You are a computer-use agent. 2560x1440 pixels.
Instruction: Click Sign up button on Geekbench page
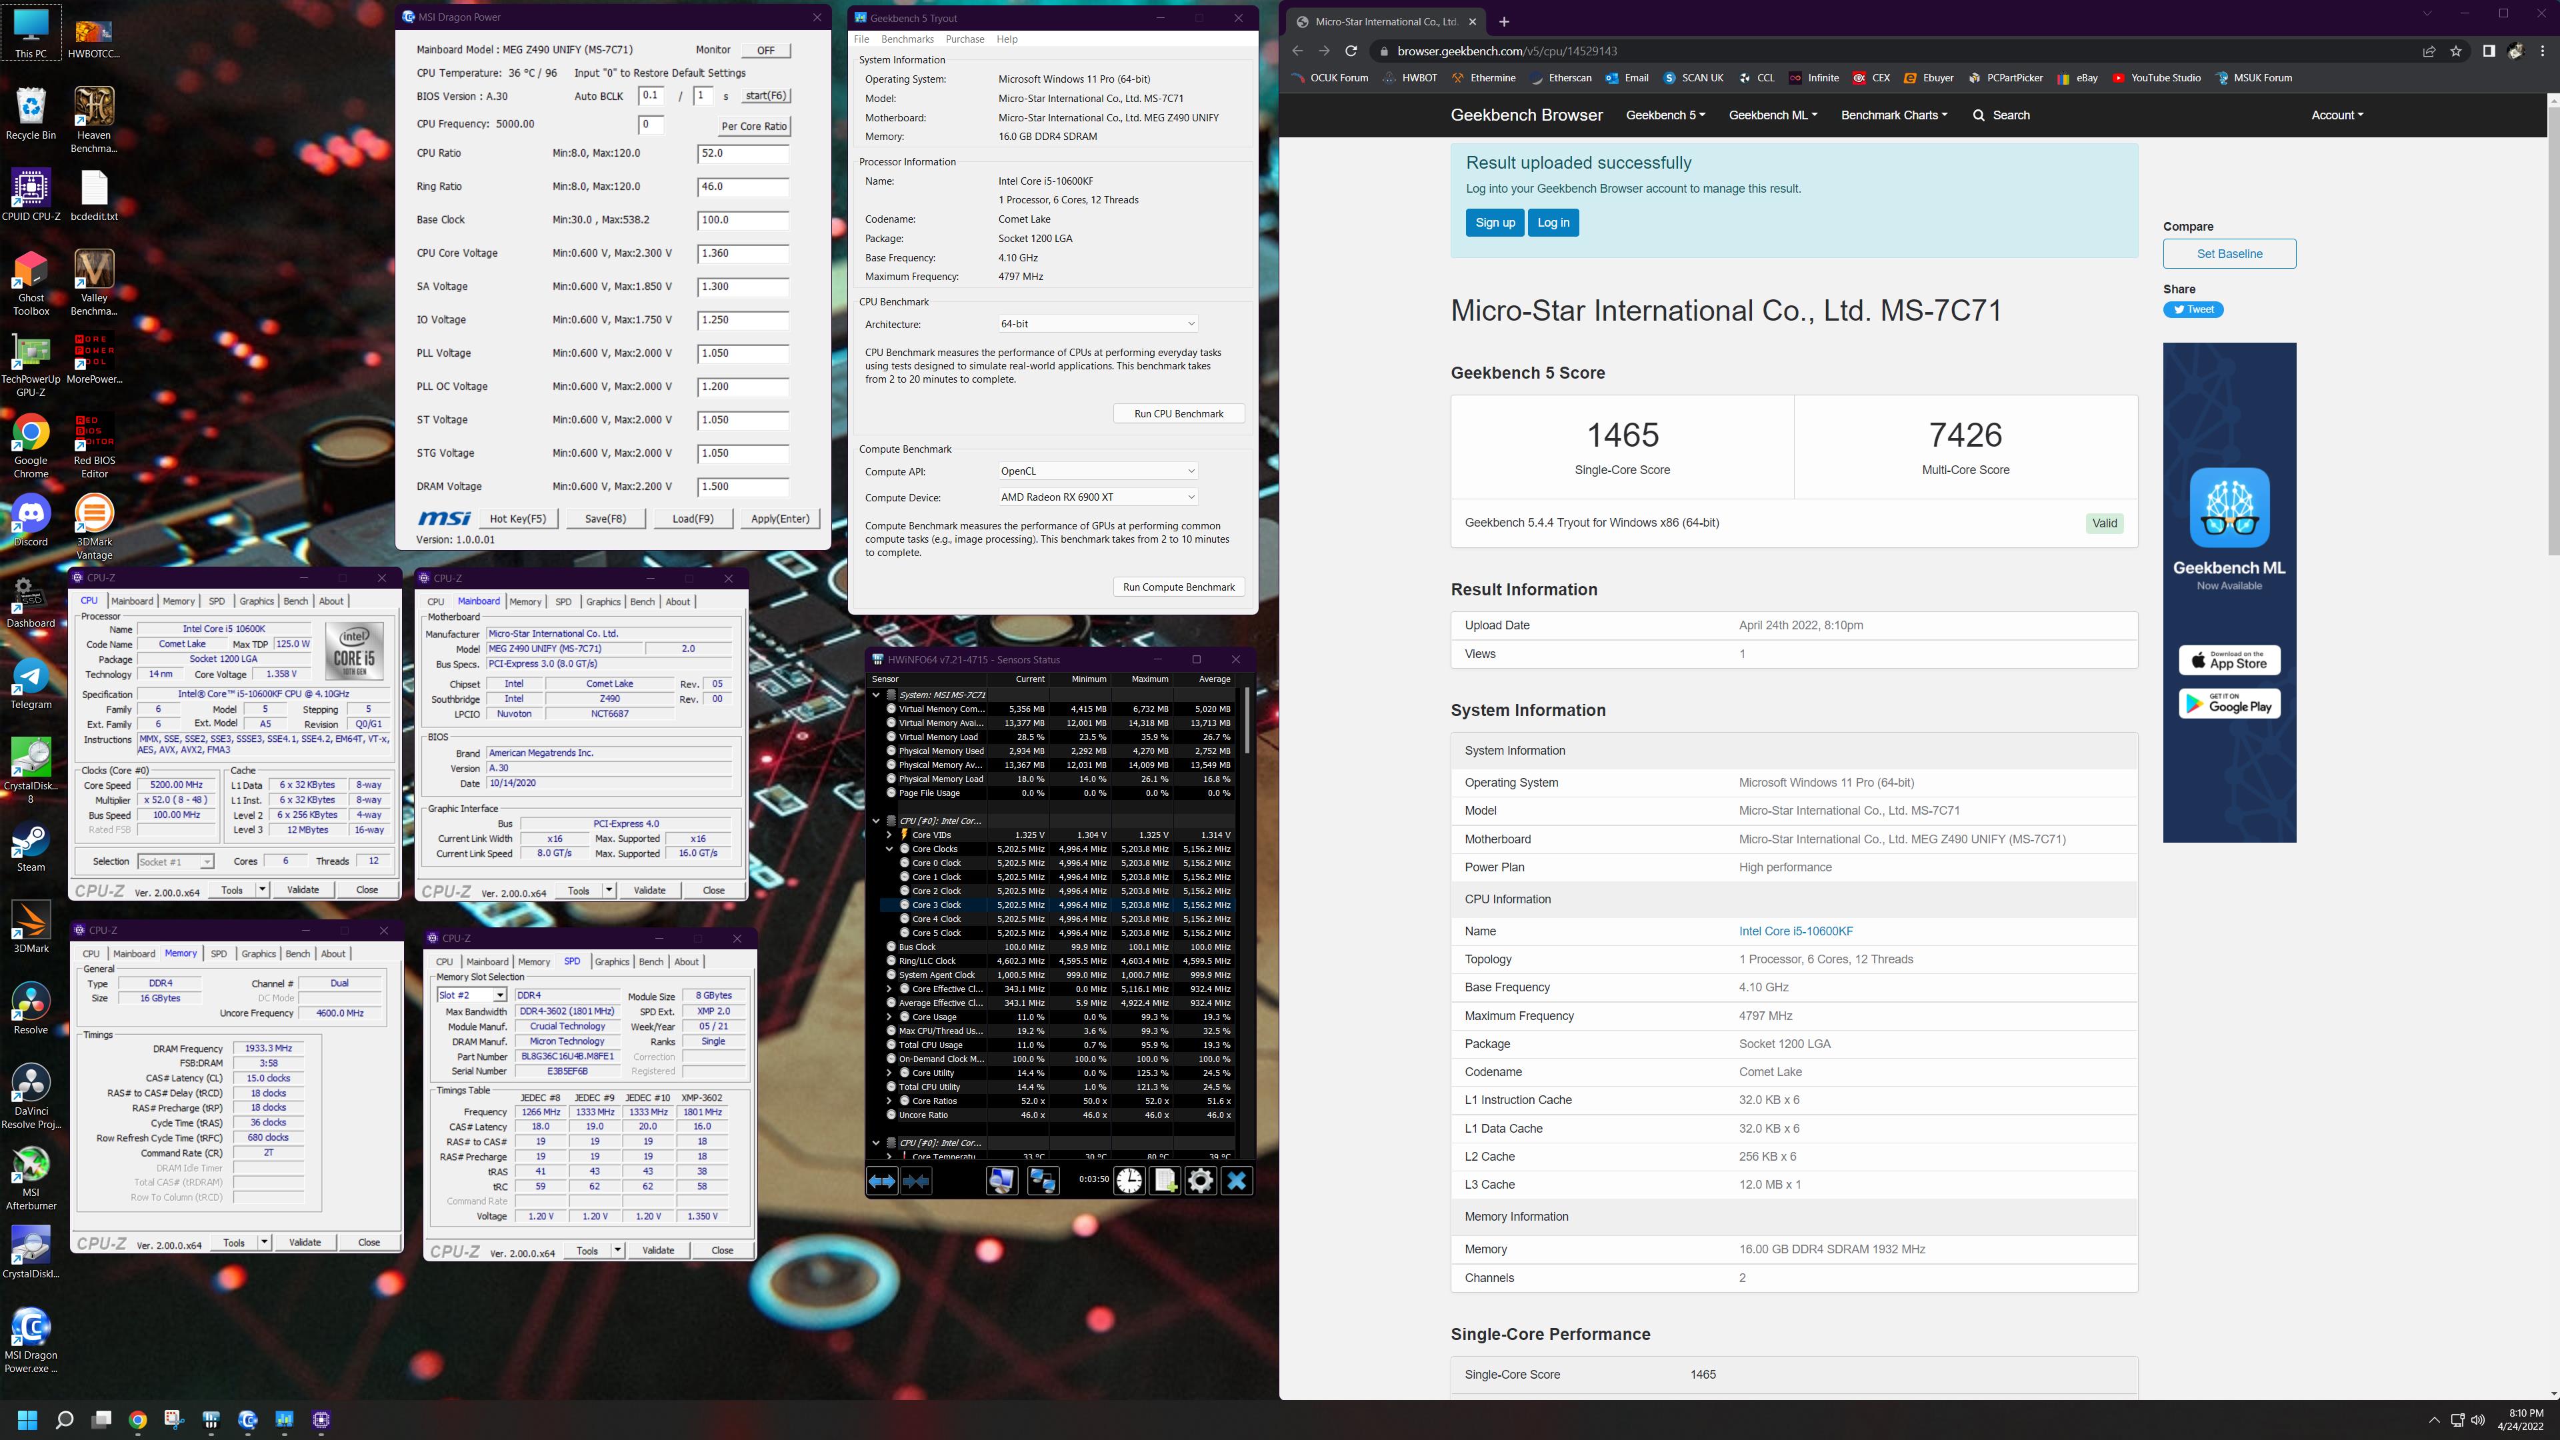click(x=1495, y=223)
